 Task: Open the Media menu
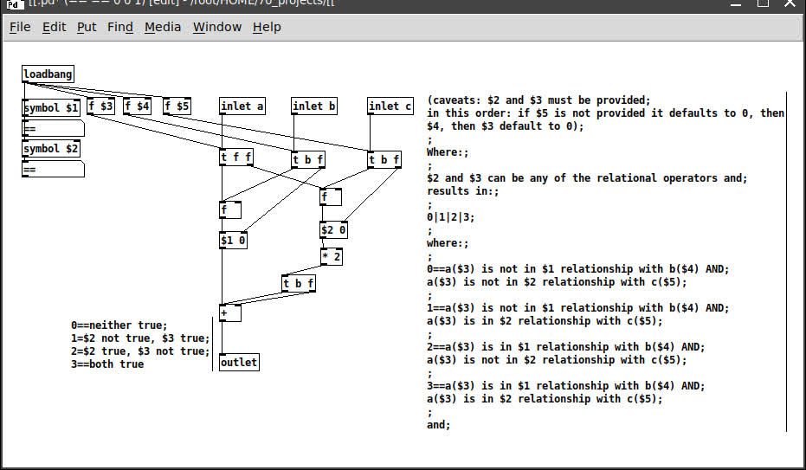click(163, 27)
